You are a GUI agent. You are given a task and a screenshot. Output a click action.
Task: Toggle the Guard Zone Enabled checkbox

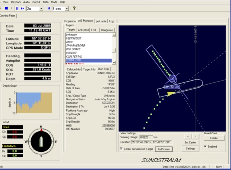click(x=206, y=146)
